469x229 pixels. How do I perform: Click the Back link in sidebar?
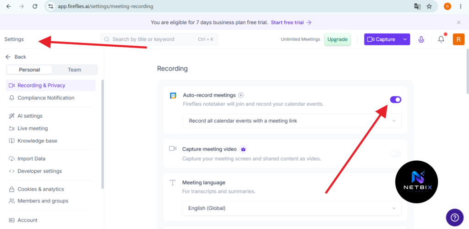pyautogui.click(x=16, y=57)
